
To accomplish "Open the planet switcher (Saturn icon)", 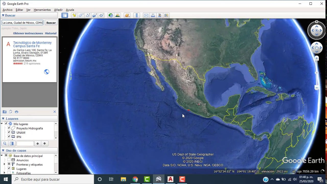I will click(x=127, y=15).
